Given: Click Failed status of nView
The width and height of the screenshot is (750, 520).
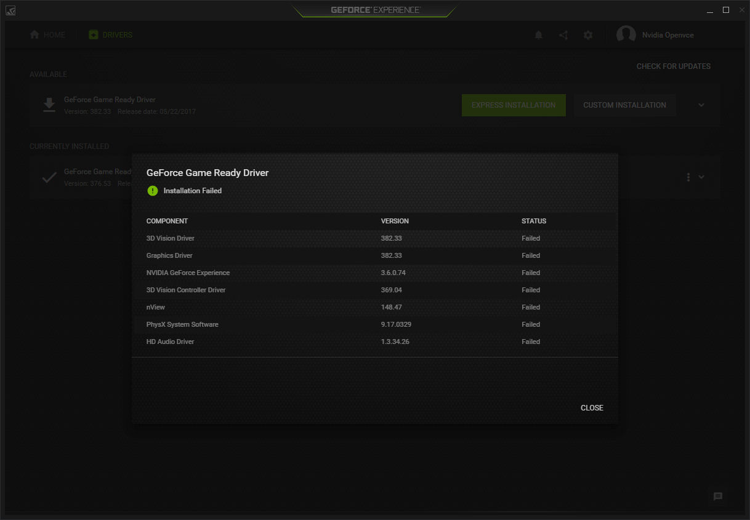Looking at the screenshot, I should [531, 307].
